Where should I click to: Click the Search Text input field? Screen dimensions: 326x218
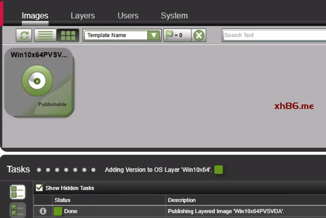(x=274, y=35)
